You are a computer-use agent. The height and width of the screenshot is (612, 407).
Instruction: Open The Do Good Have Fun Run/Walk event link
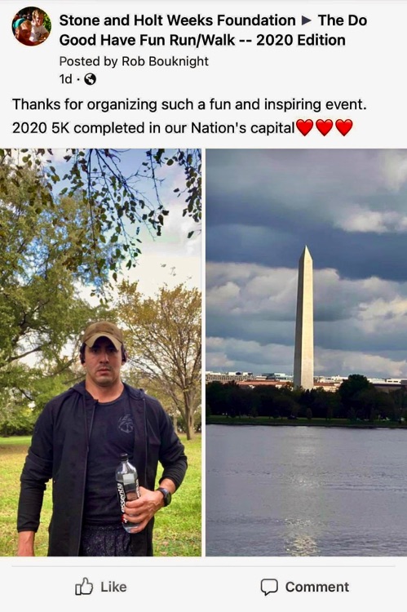click(x=213, y=30)
